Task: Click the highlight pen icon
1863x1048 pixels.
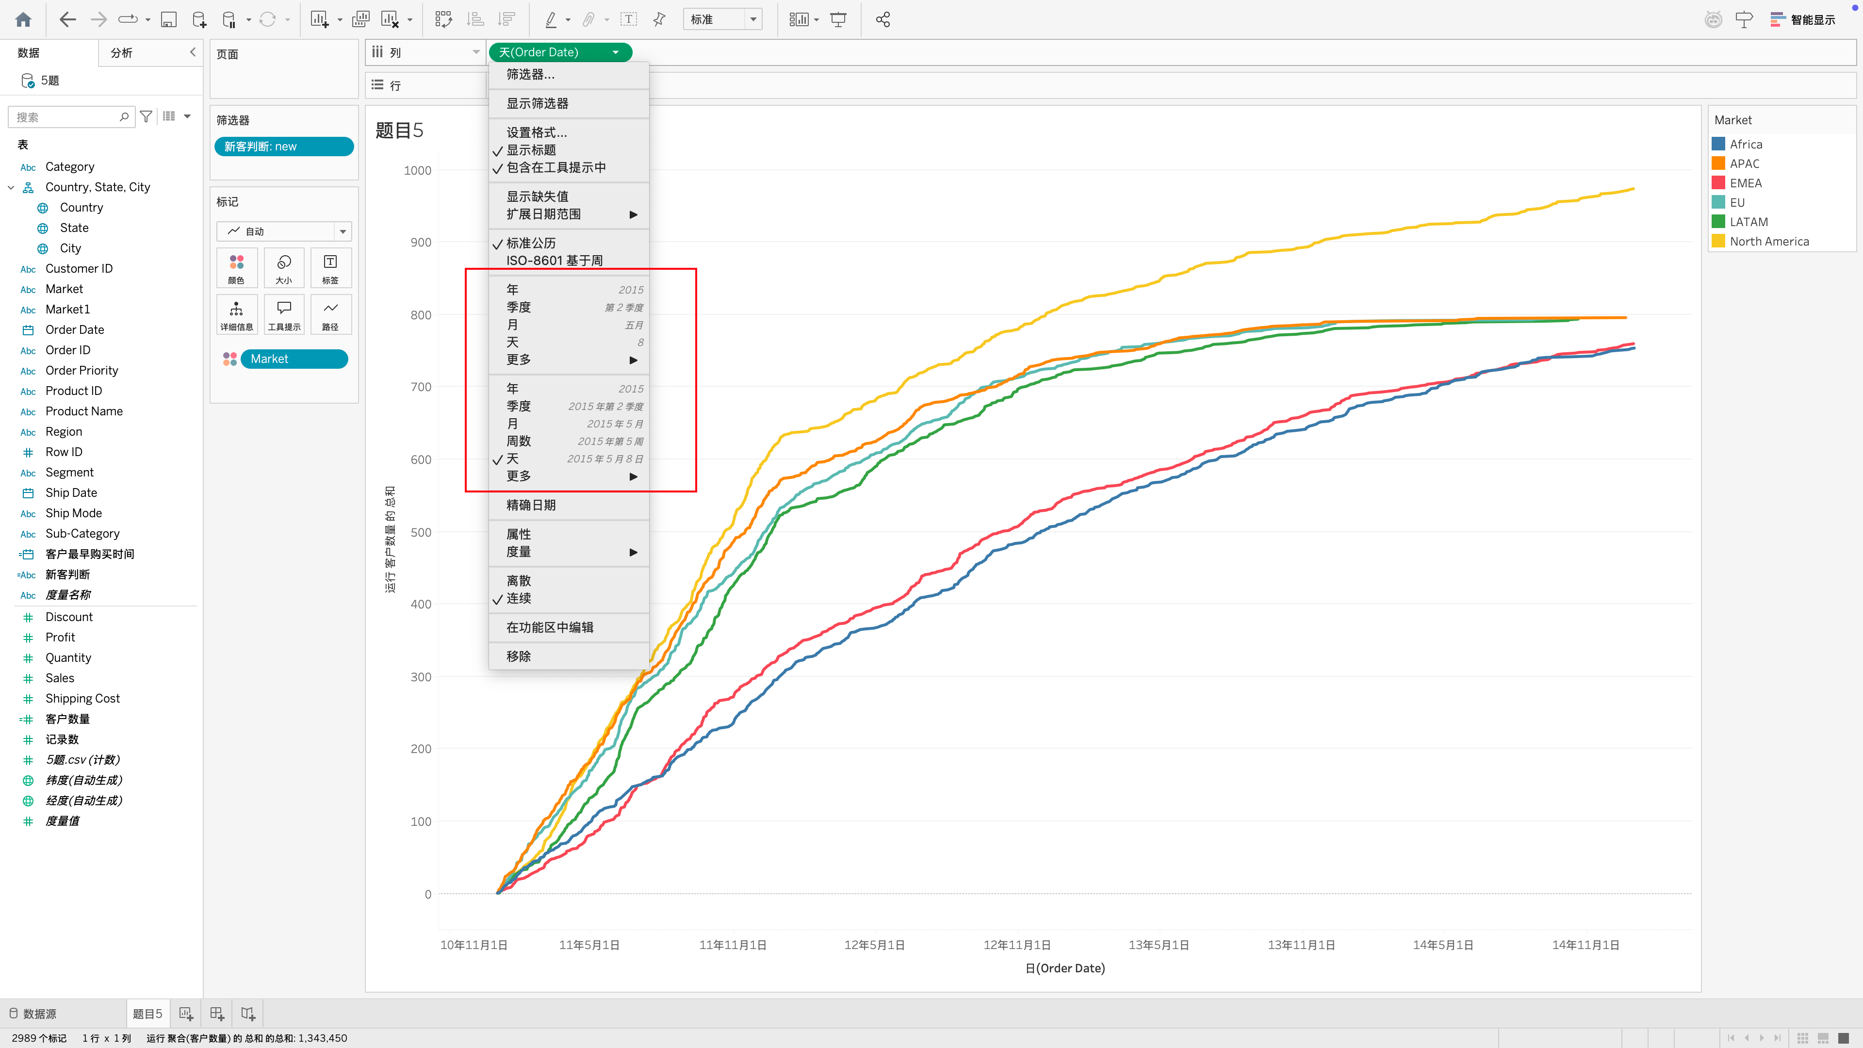Action: coord(551,19)
